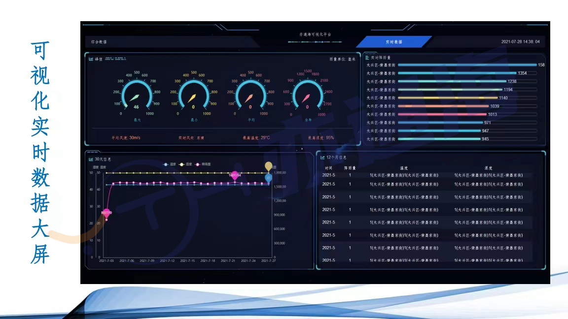Click the 湿度 column header in table
Screen dimensions: 568x319
pyautogui.click(x=488, y=168)
